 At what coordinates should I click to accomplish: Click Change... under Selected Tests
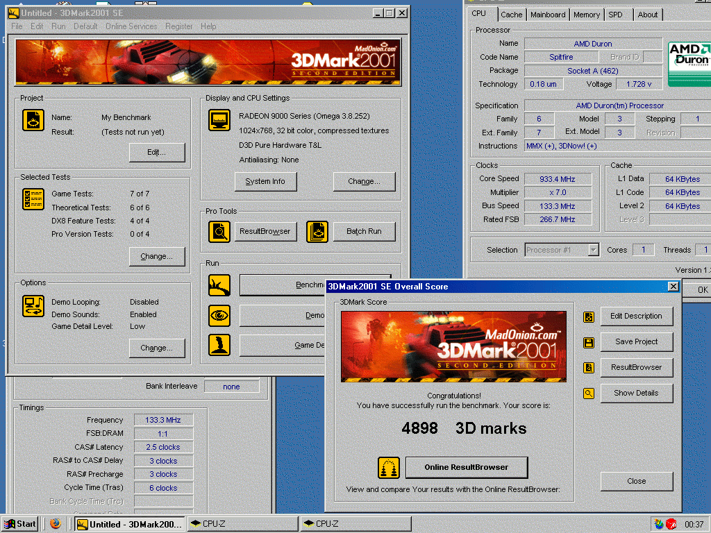156,257
